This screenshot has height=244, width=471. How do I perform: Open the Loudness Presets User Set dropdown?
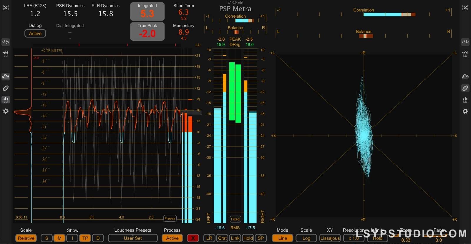pyautogui.click(x=132, y=238)
